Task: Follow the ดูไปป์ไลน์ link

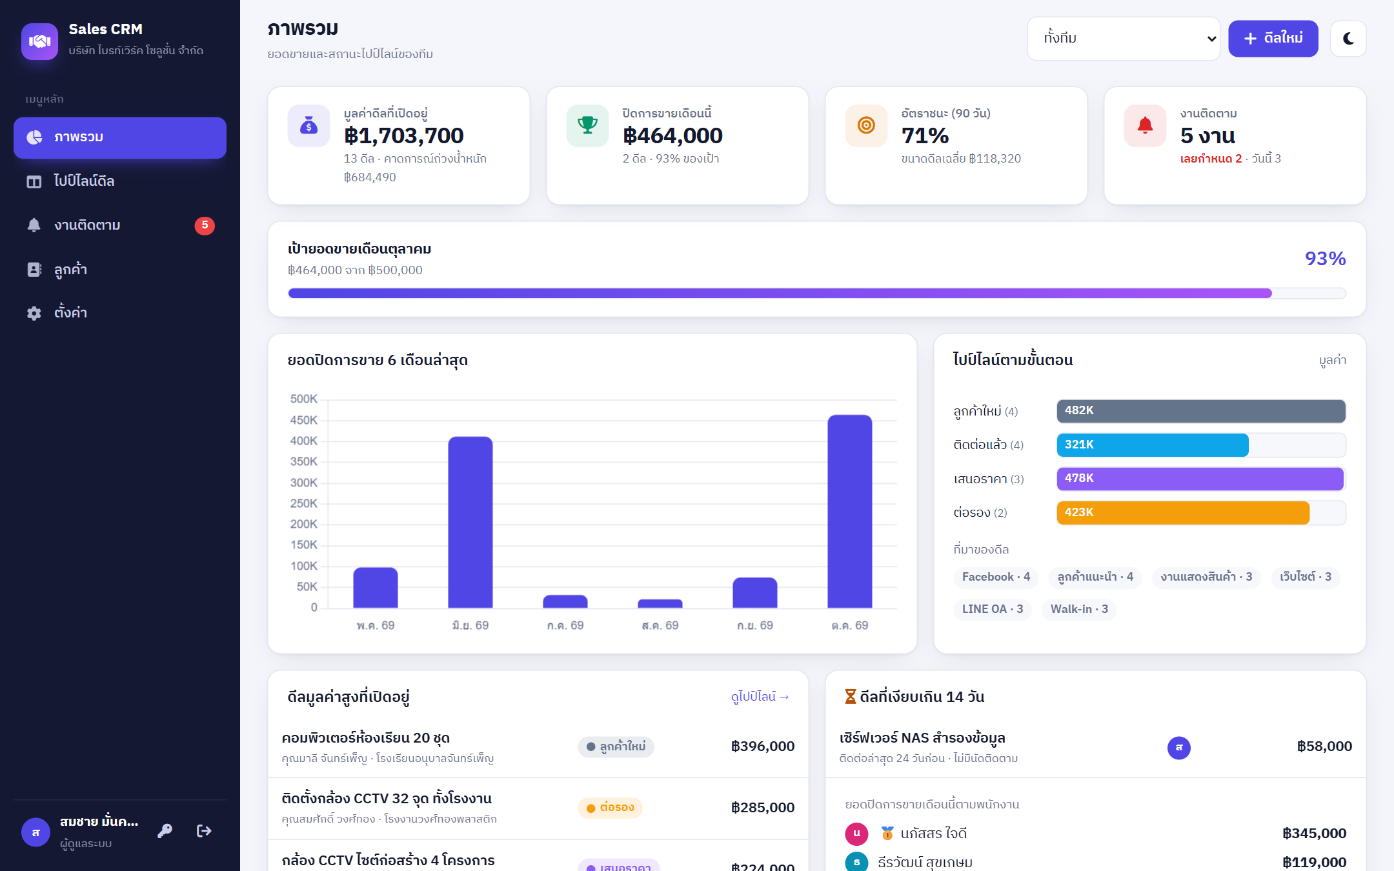Action: click(760, 697)
